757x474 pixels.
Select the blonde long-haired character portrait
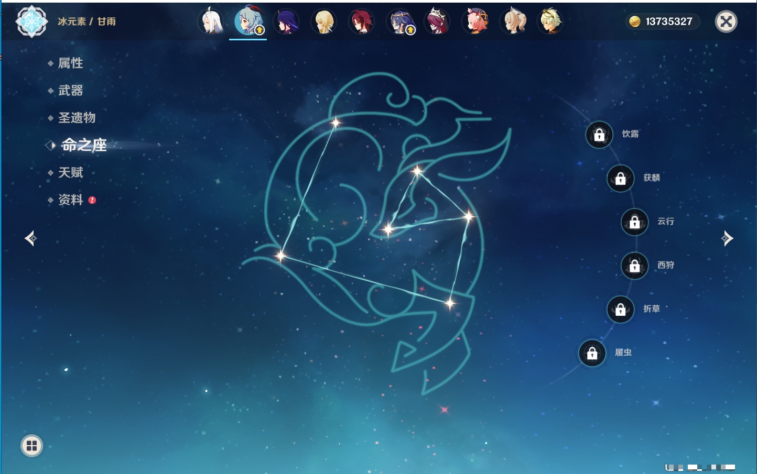(x=324, y=21)
